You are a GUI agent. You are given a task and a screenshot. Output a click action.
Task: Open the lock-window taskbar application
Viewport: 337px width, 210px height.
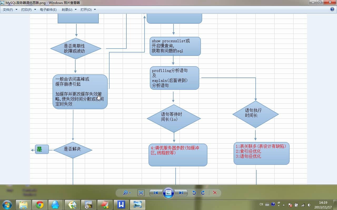(88, 205)
